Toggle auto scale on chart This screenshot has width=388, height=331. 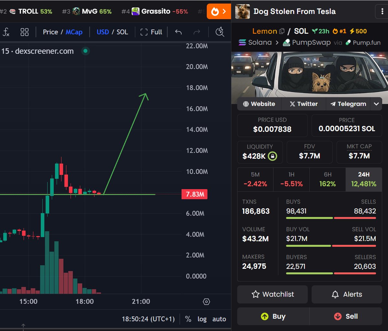click(219, 319)
